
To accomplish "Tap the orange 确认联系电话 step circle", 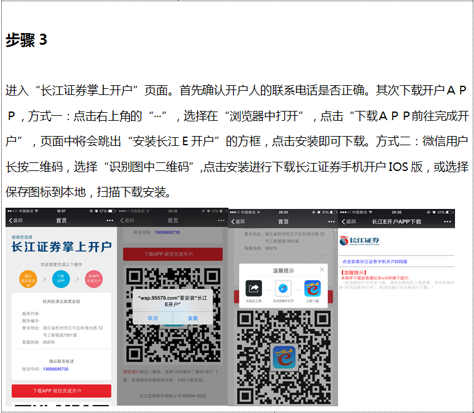I will click(x=28, y=279).
